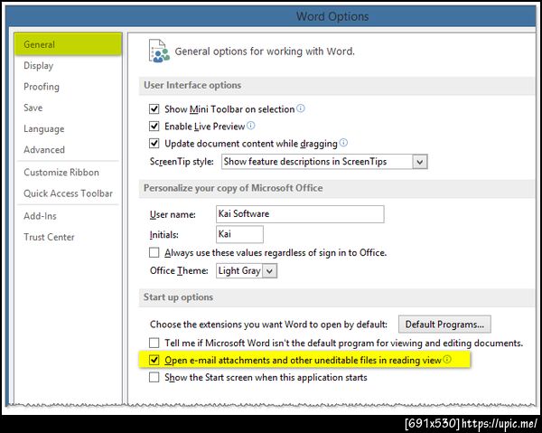542x433 pixels.
Task: Open the Language settings category
Action: [x=44, y=129]
